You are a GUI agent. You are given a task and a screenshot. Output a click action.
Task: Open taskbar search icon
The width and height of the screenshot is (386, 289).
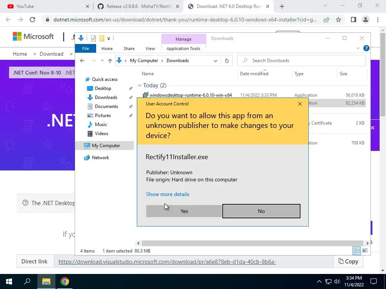pos(27,281)
